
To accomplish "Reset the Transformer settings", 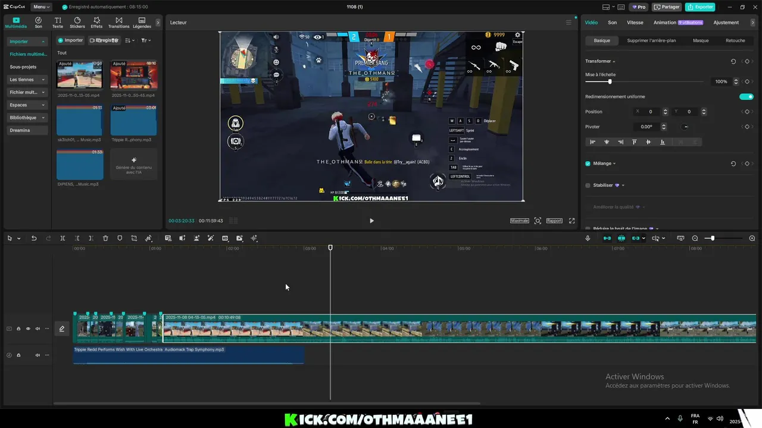I will (x=733, y=61).
